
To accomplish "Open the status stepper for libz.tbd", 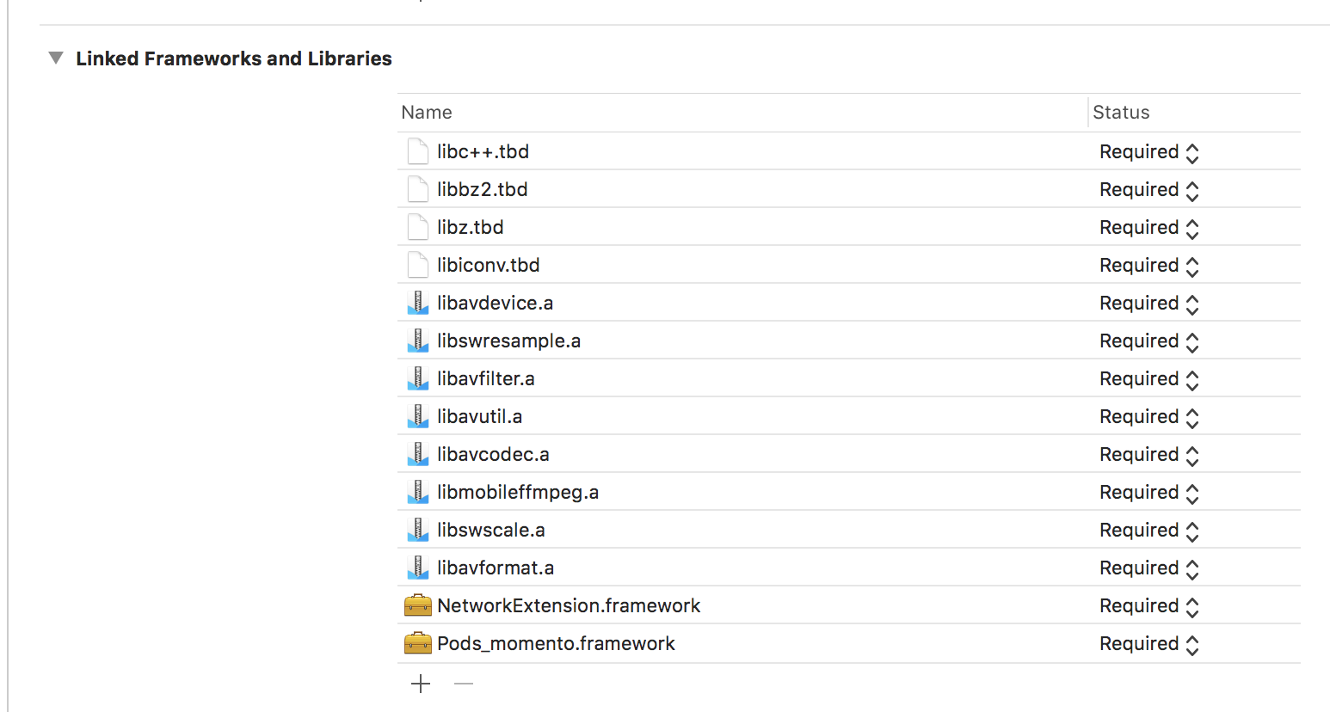I will click(1149, 228).
